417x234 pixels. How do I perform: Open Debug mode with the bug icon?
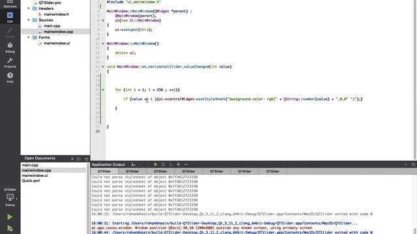pos(10,47)
